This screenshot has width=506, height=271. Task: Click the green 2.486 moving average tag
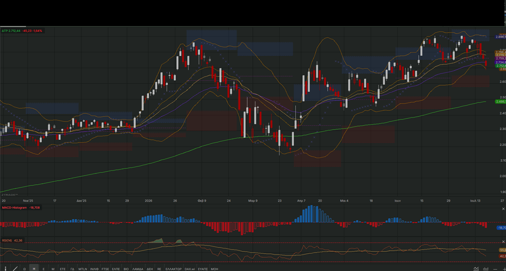click(x=500, y=102)
